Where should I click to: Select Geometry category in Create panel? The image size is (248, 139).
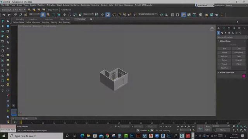[x=219, y=33]
